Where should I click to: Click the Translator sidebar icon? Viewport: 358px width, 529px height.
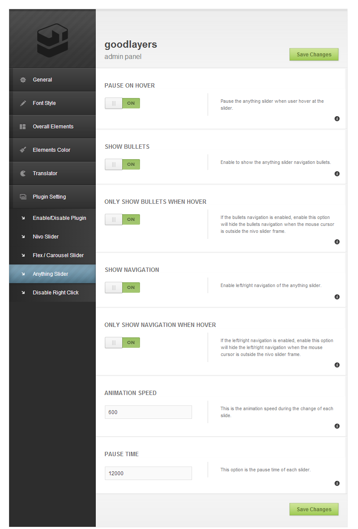[23, 173]
